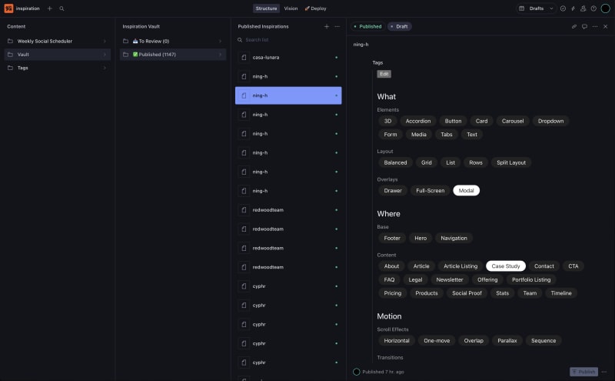Switch to the Vision tab
615x381 pixels.
[291, 8]
